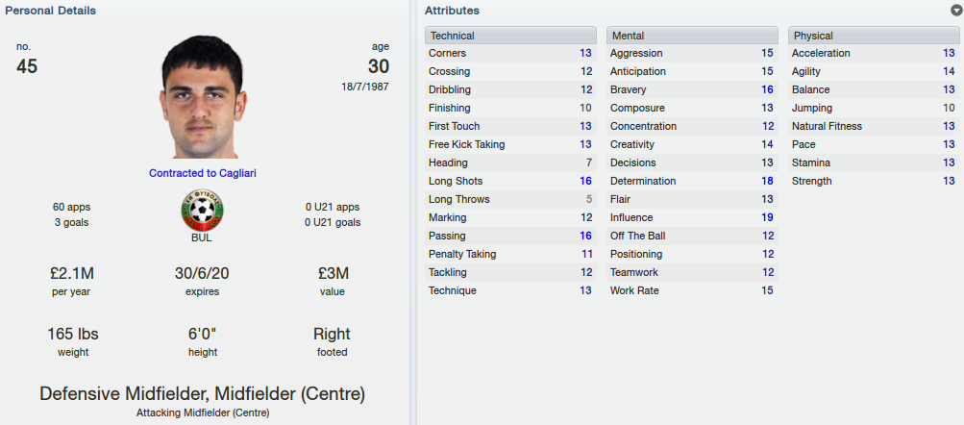
Task: Click the Passing attribute row
Action: 510,236
